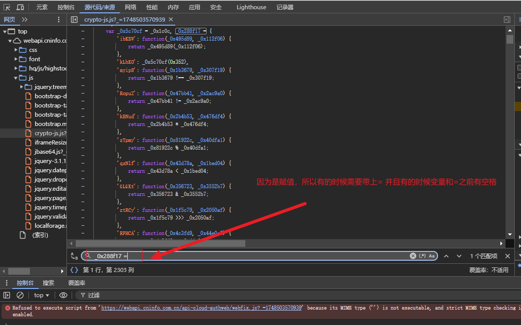Expand the font folder
This screenshot has height=325, width=521.
[16, 59]
